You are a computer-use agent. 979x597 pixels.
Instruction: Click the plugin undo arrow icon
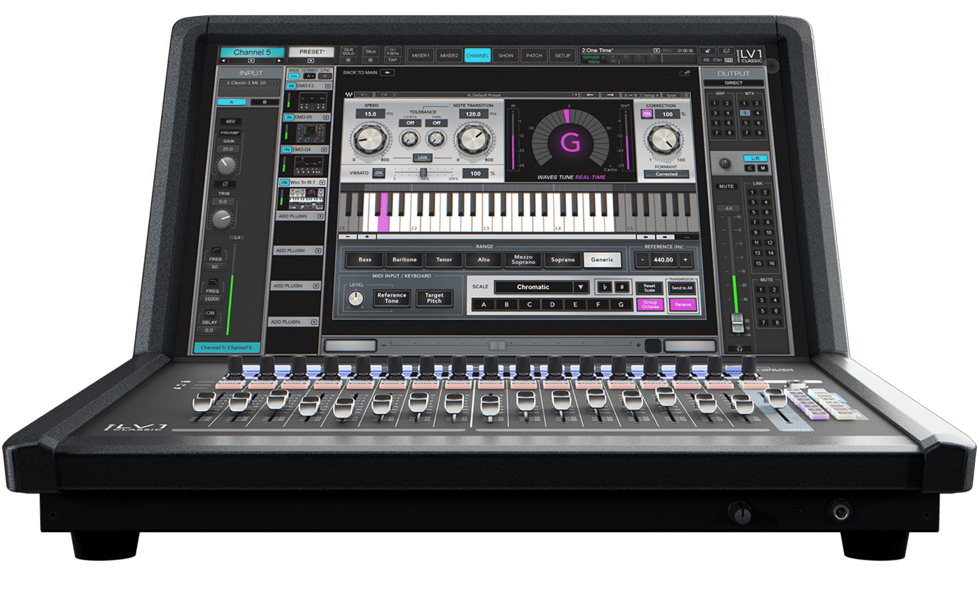pyautogui.click(x=364, y=95)
